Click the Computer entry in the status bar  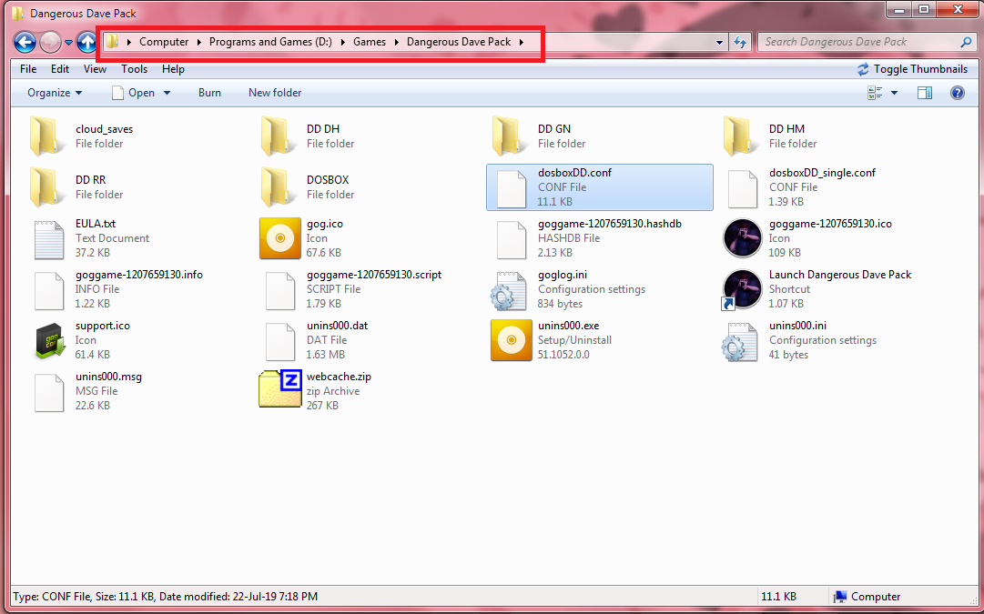(x=867, y=597)
